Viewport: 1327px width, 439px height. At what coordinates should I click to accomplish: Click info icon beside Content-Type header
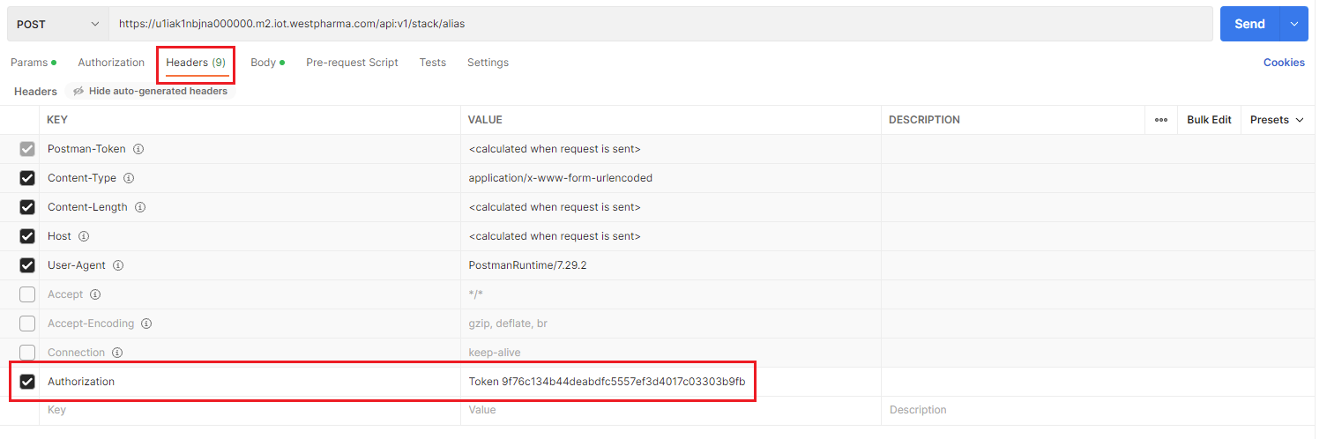click(x=129, y=178)
